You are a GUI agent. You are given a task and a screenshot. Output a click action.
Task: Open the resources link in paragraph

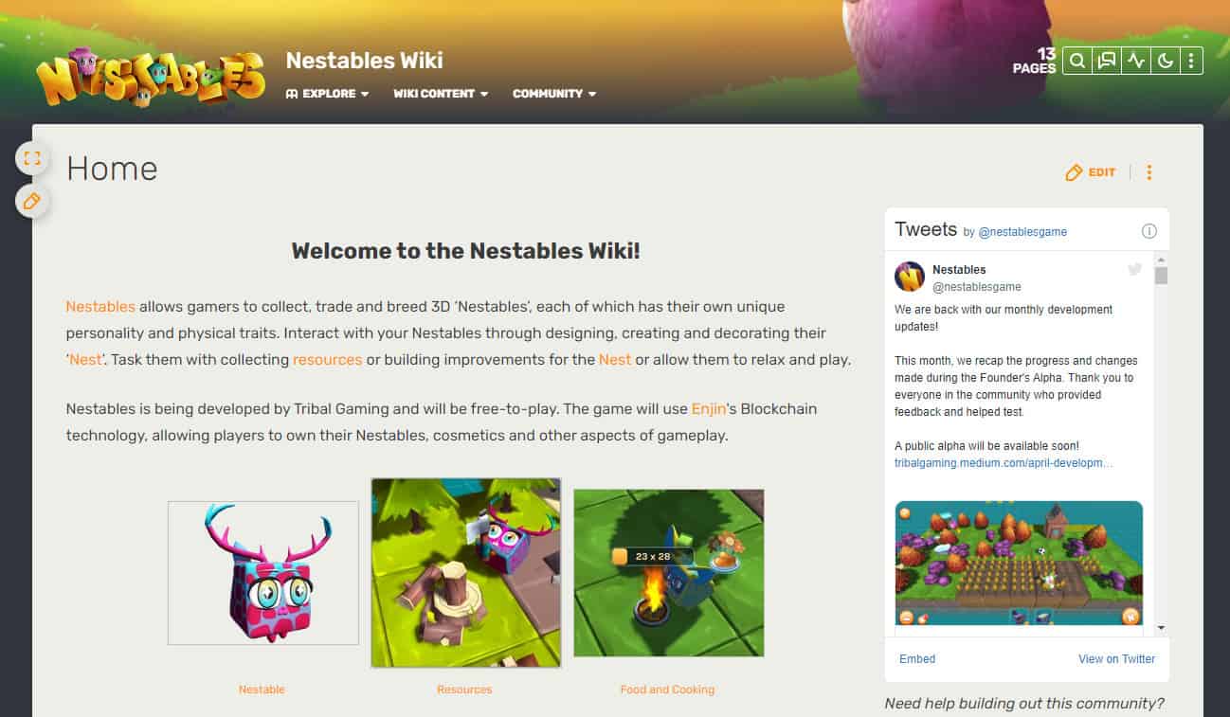click(x=327, y=360)
